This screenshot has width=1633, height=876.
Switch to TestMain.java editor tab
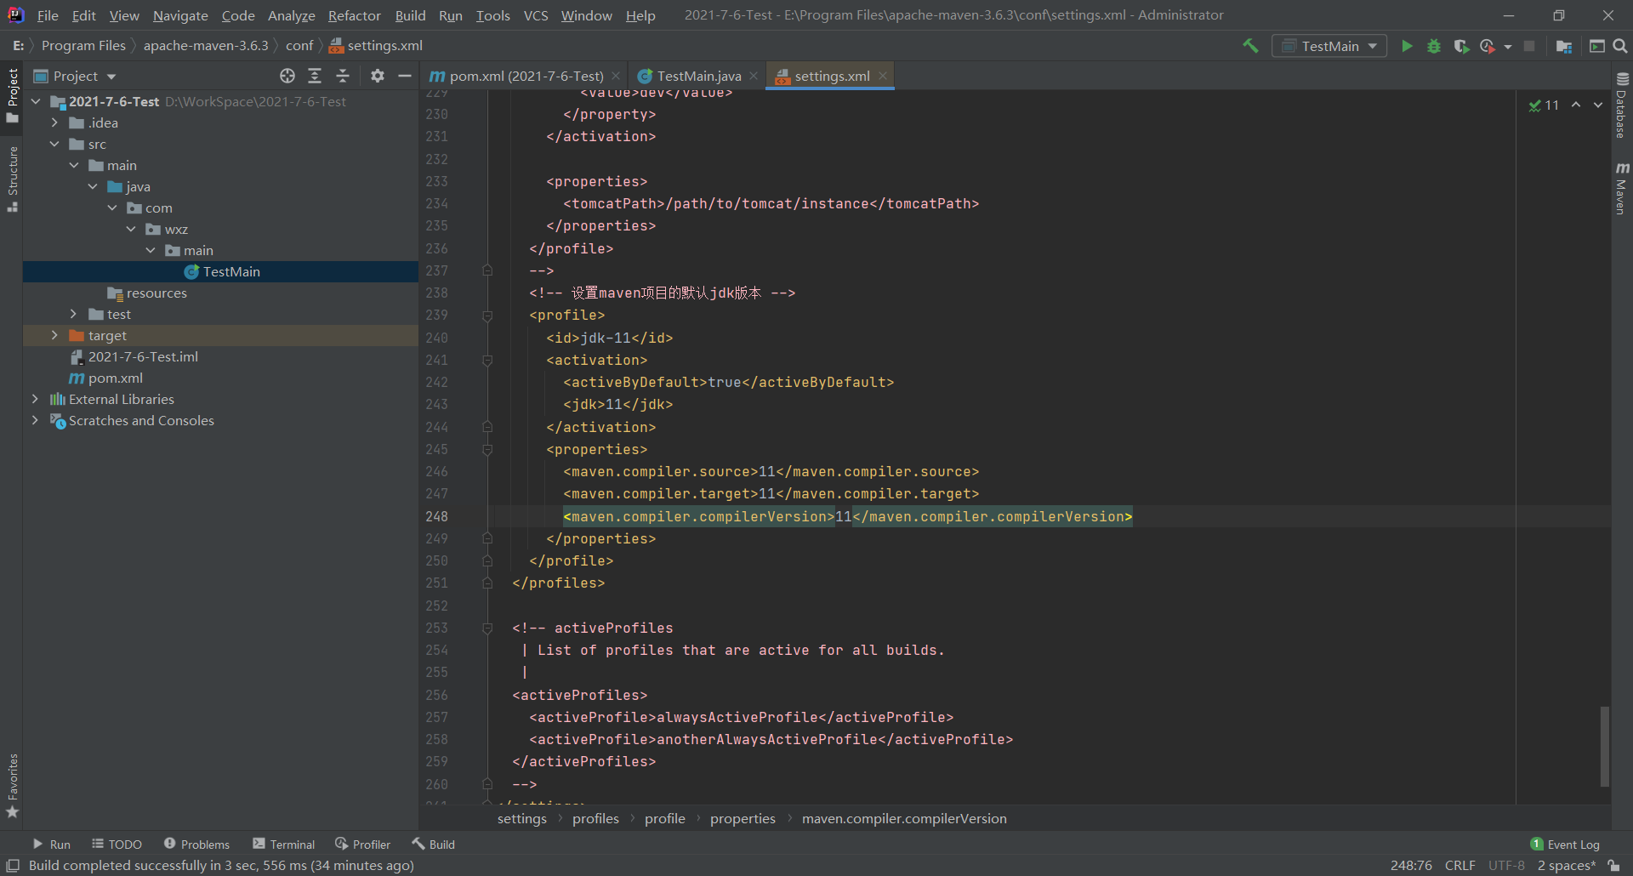(x=698, y=76)
